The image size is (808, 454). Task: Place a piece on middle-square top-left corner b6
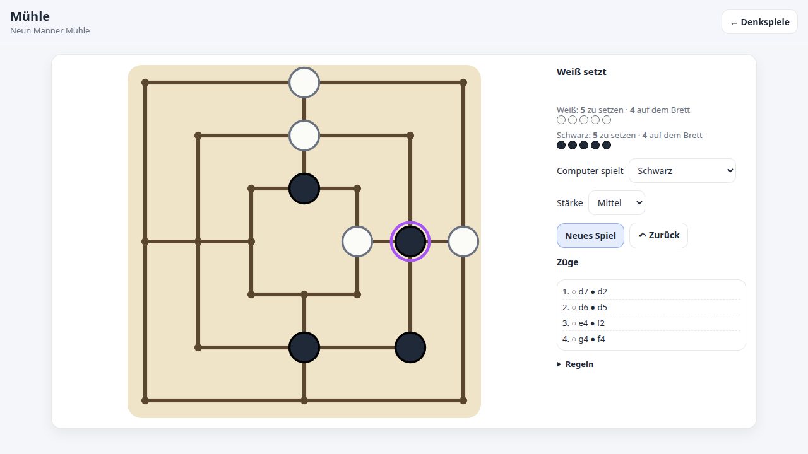click(x=198, y=136)
